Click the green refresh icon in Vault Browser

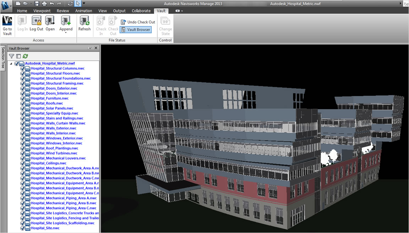[25, 56]
